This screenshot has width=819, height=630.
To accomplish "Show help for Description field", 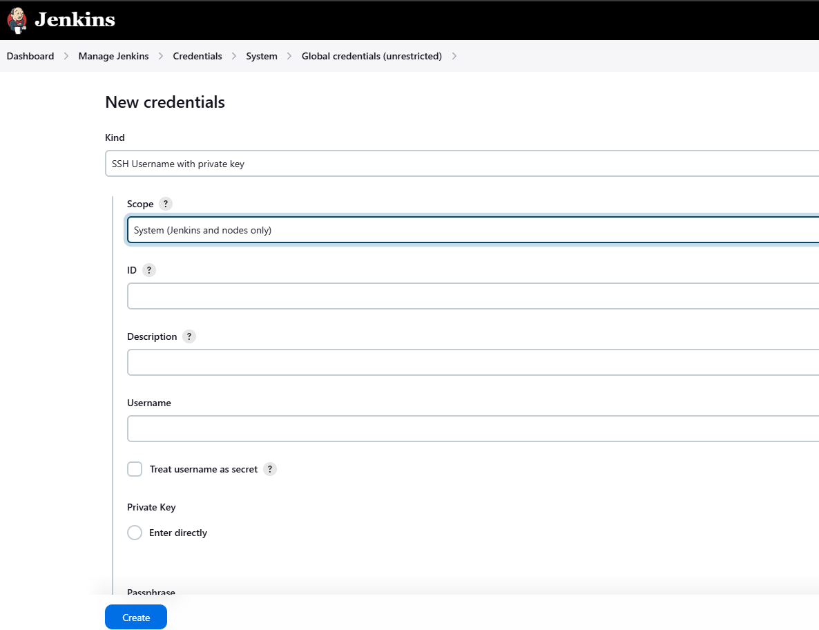I will (x=189, y=336).
